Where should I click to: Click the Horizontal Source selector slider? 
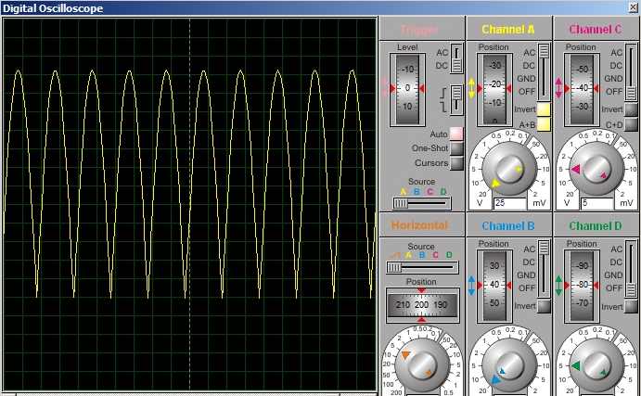tap(421, 267)
